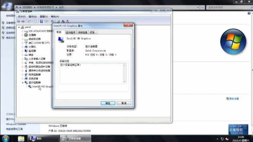Open Windows Explorer from taskbar
The height and width of the screenshot is (142, 253).
pyautogui.click(x=21, y=139)
